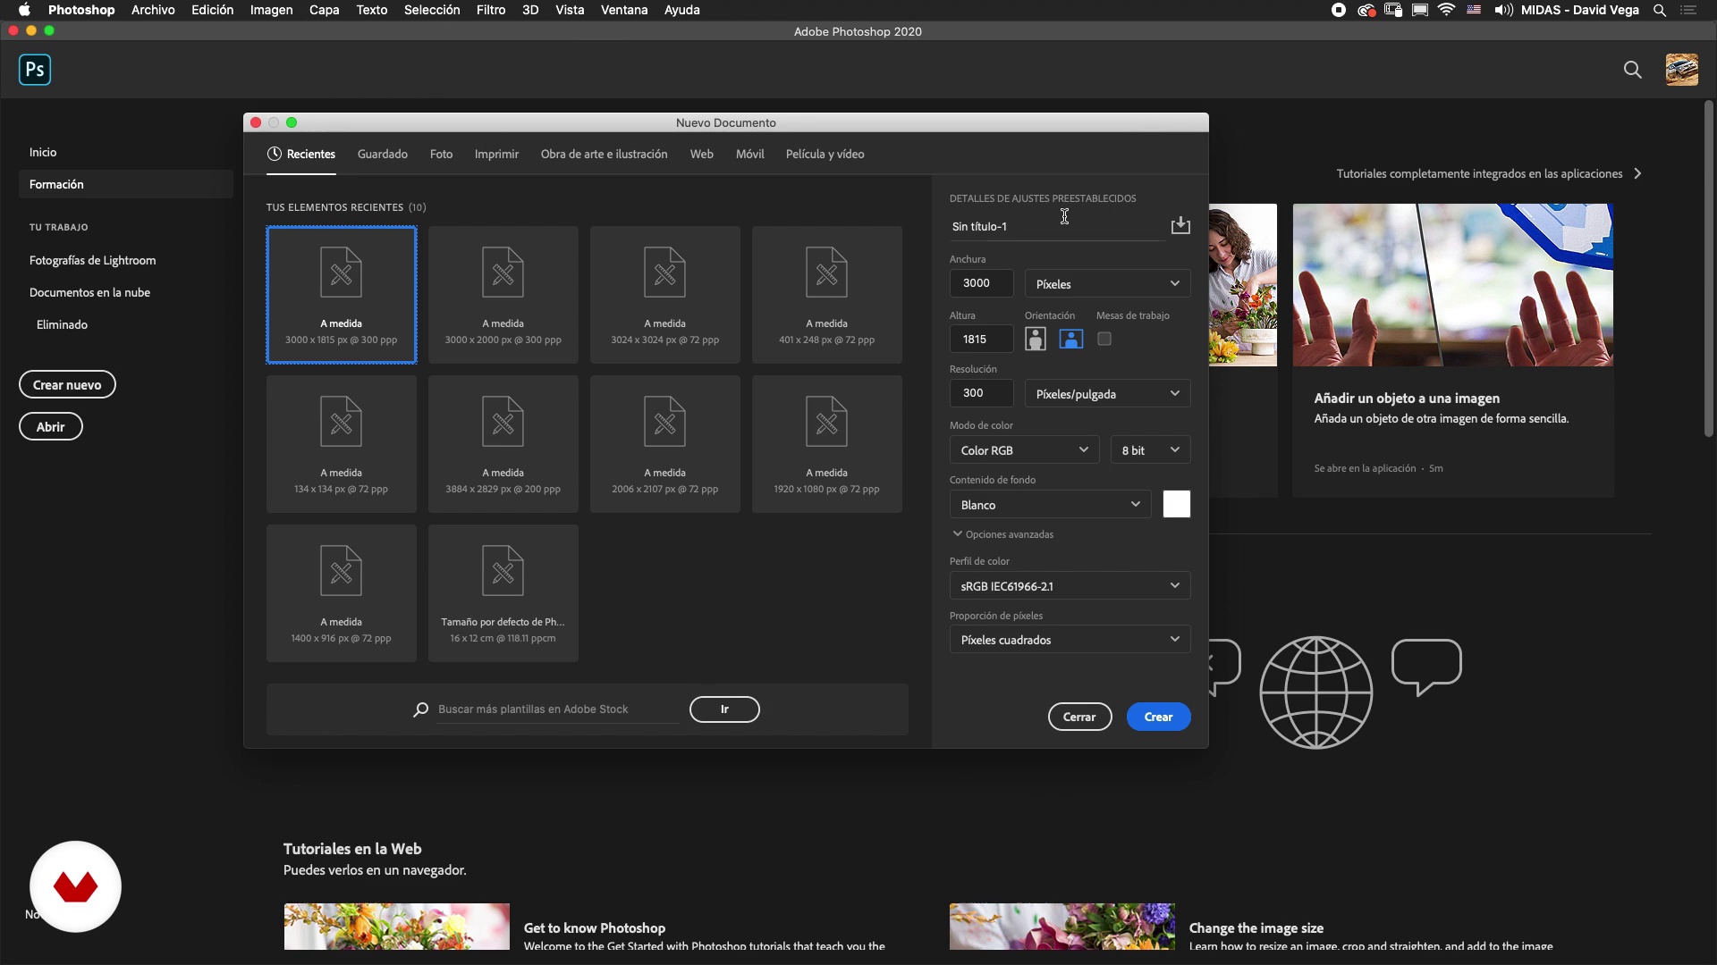
Task: Select Tamaño por defecto de Photoshop preset
Action: click(x=503, y=593)
